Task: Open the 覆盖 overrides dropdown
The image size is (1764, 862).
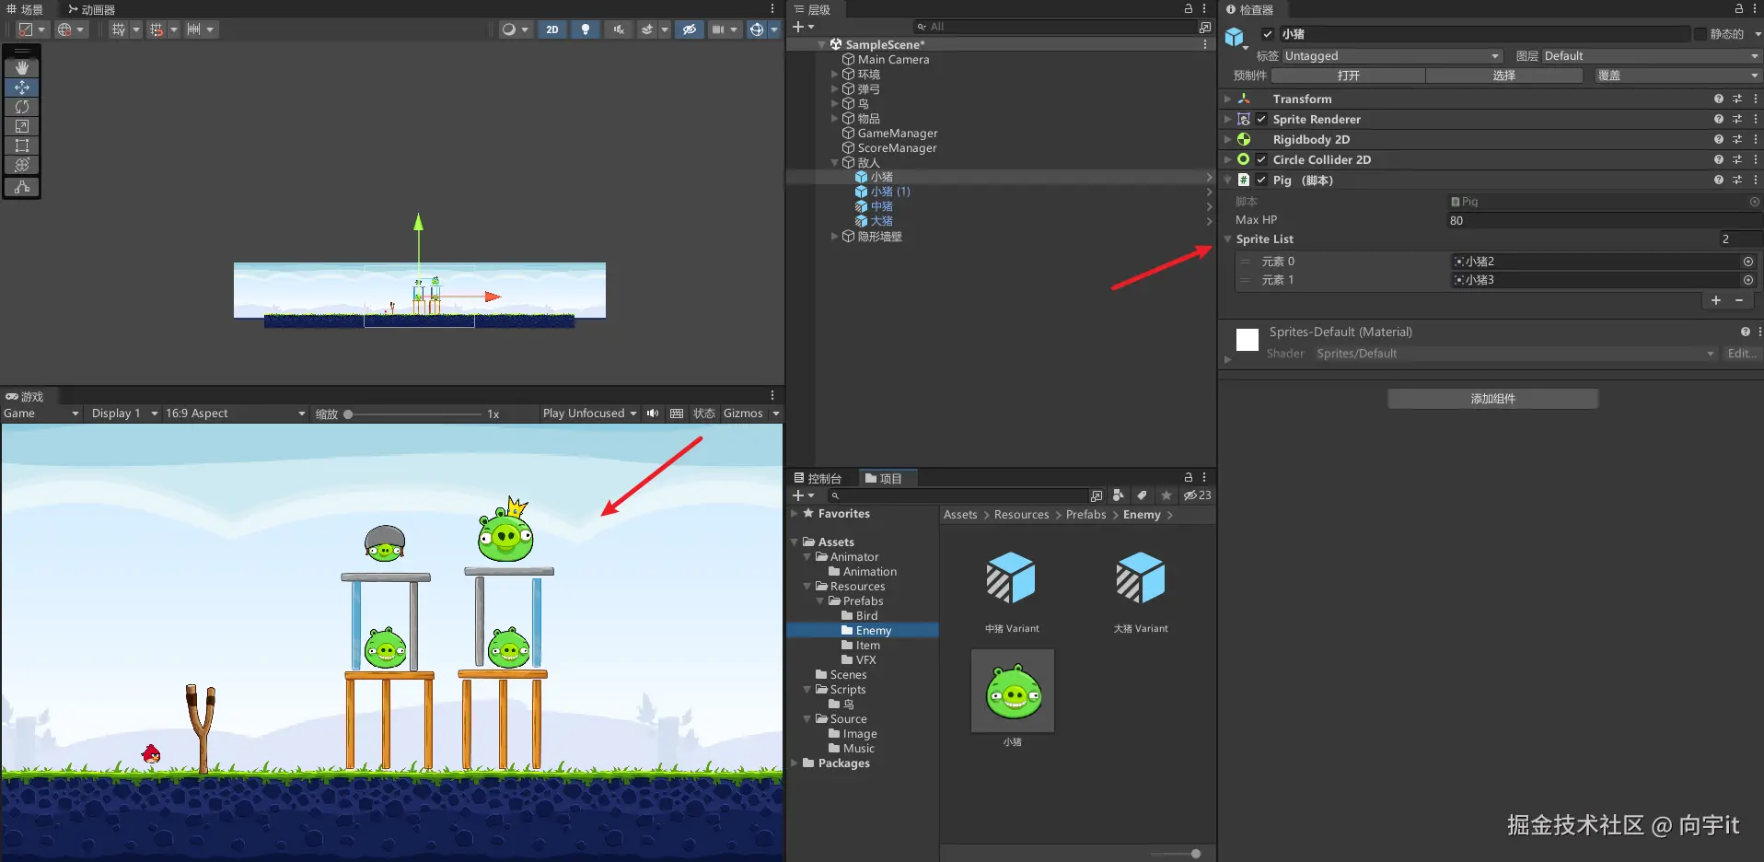Action: pyautogui.click(x=1677, y=76)
